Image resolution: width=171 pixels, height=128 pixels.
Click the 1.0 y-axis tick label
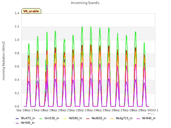tap(17, 40)
